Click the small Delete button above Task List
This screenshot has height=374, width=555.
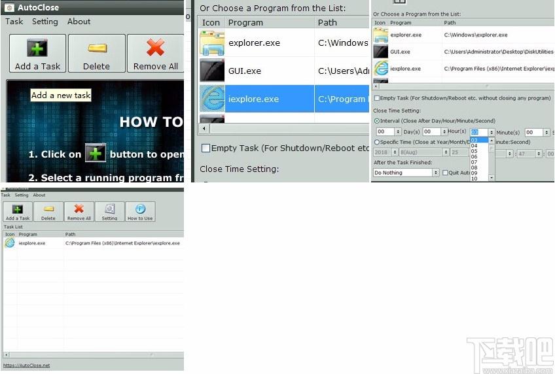[x=48, y=212]
